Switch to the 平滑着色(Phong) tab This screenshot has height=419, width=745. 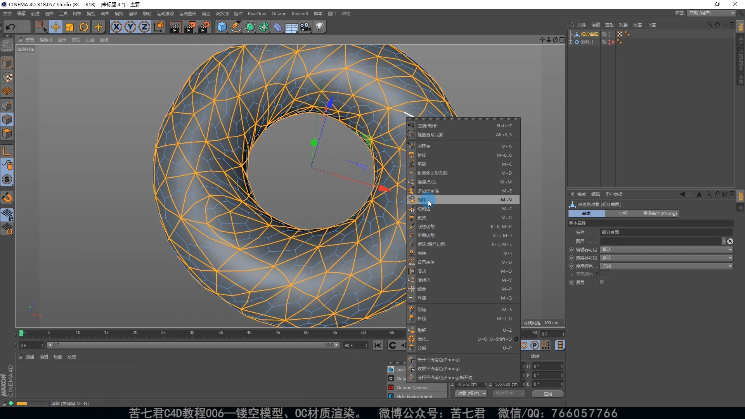pyautogui.click(x=660, y=213)
